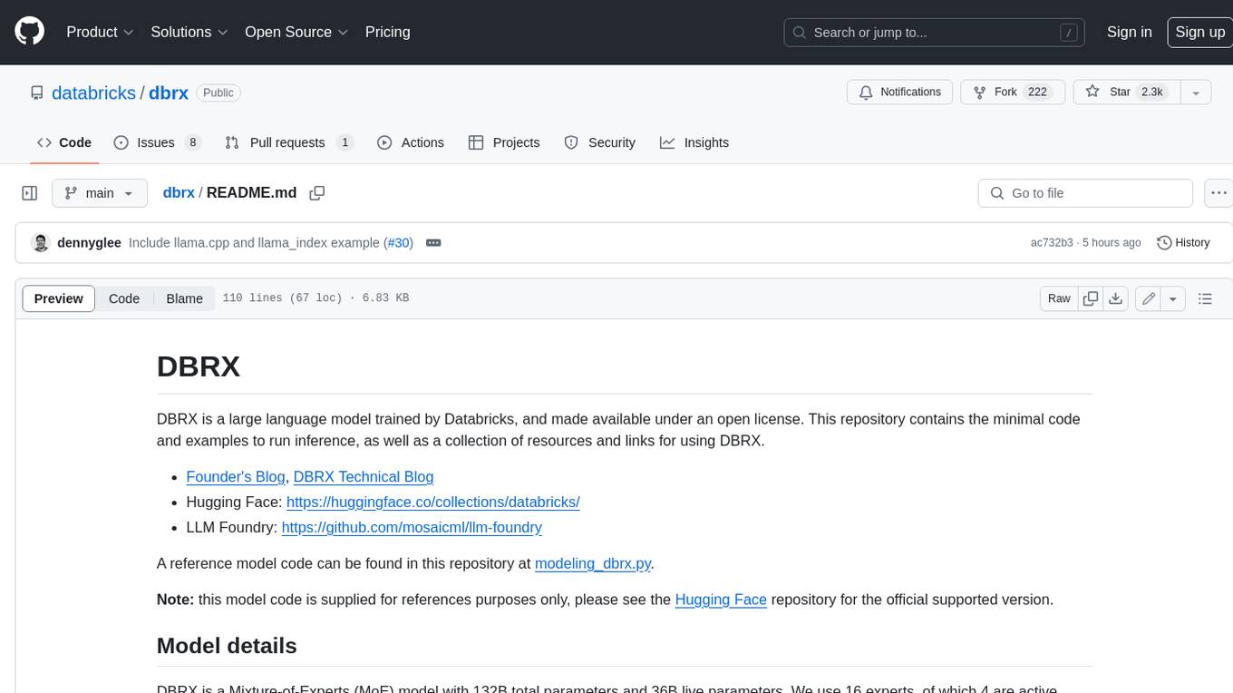1233x693 pixels.
Task: Expand the Product menu
Action: (100, 32)
